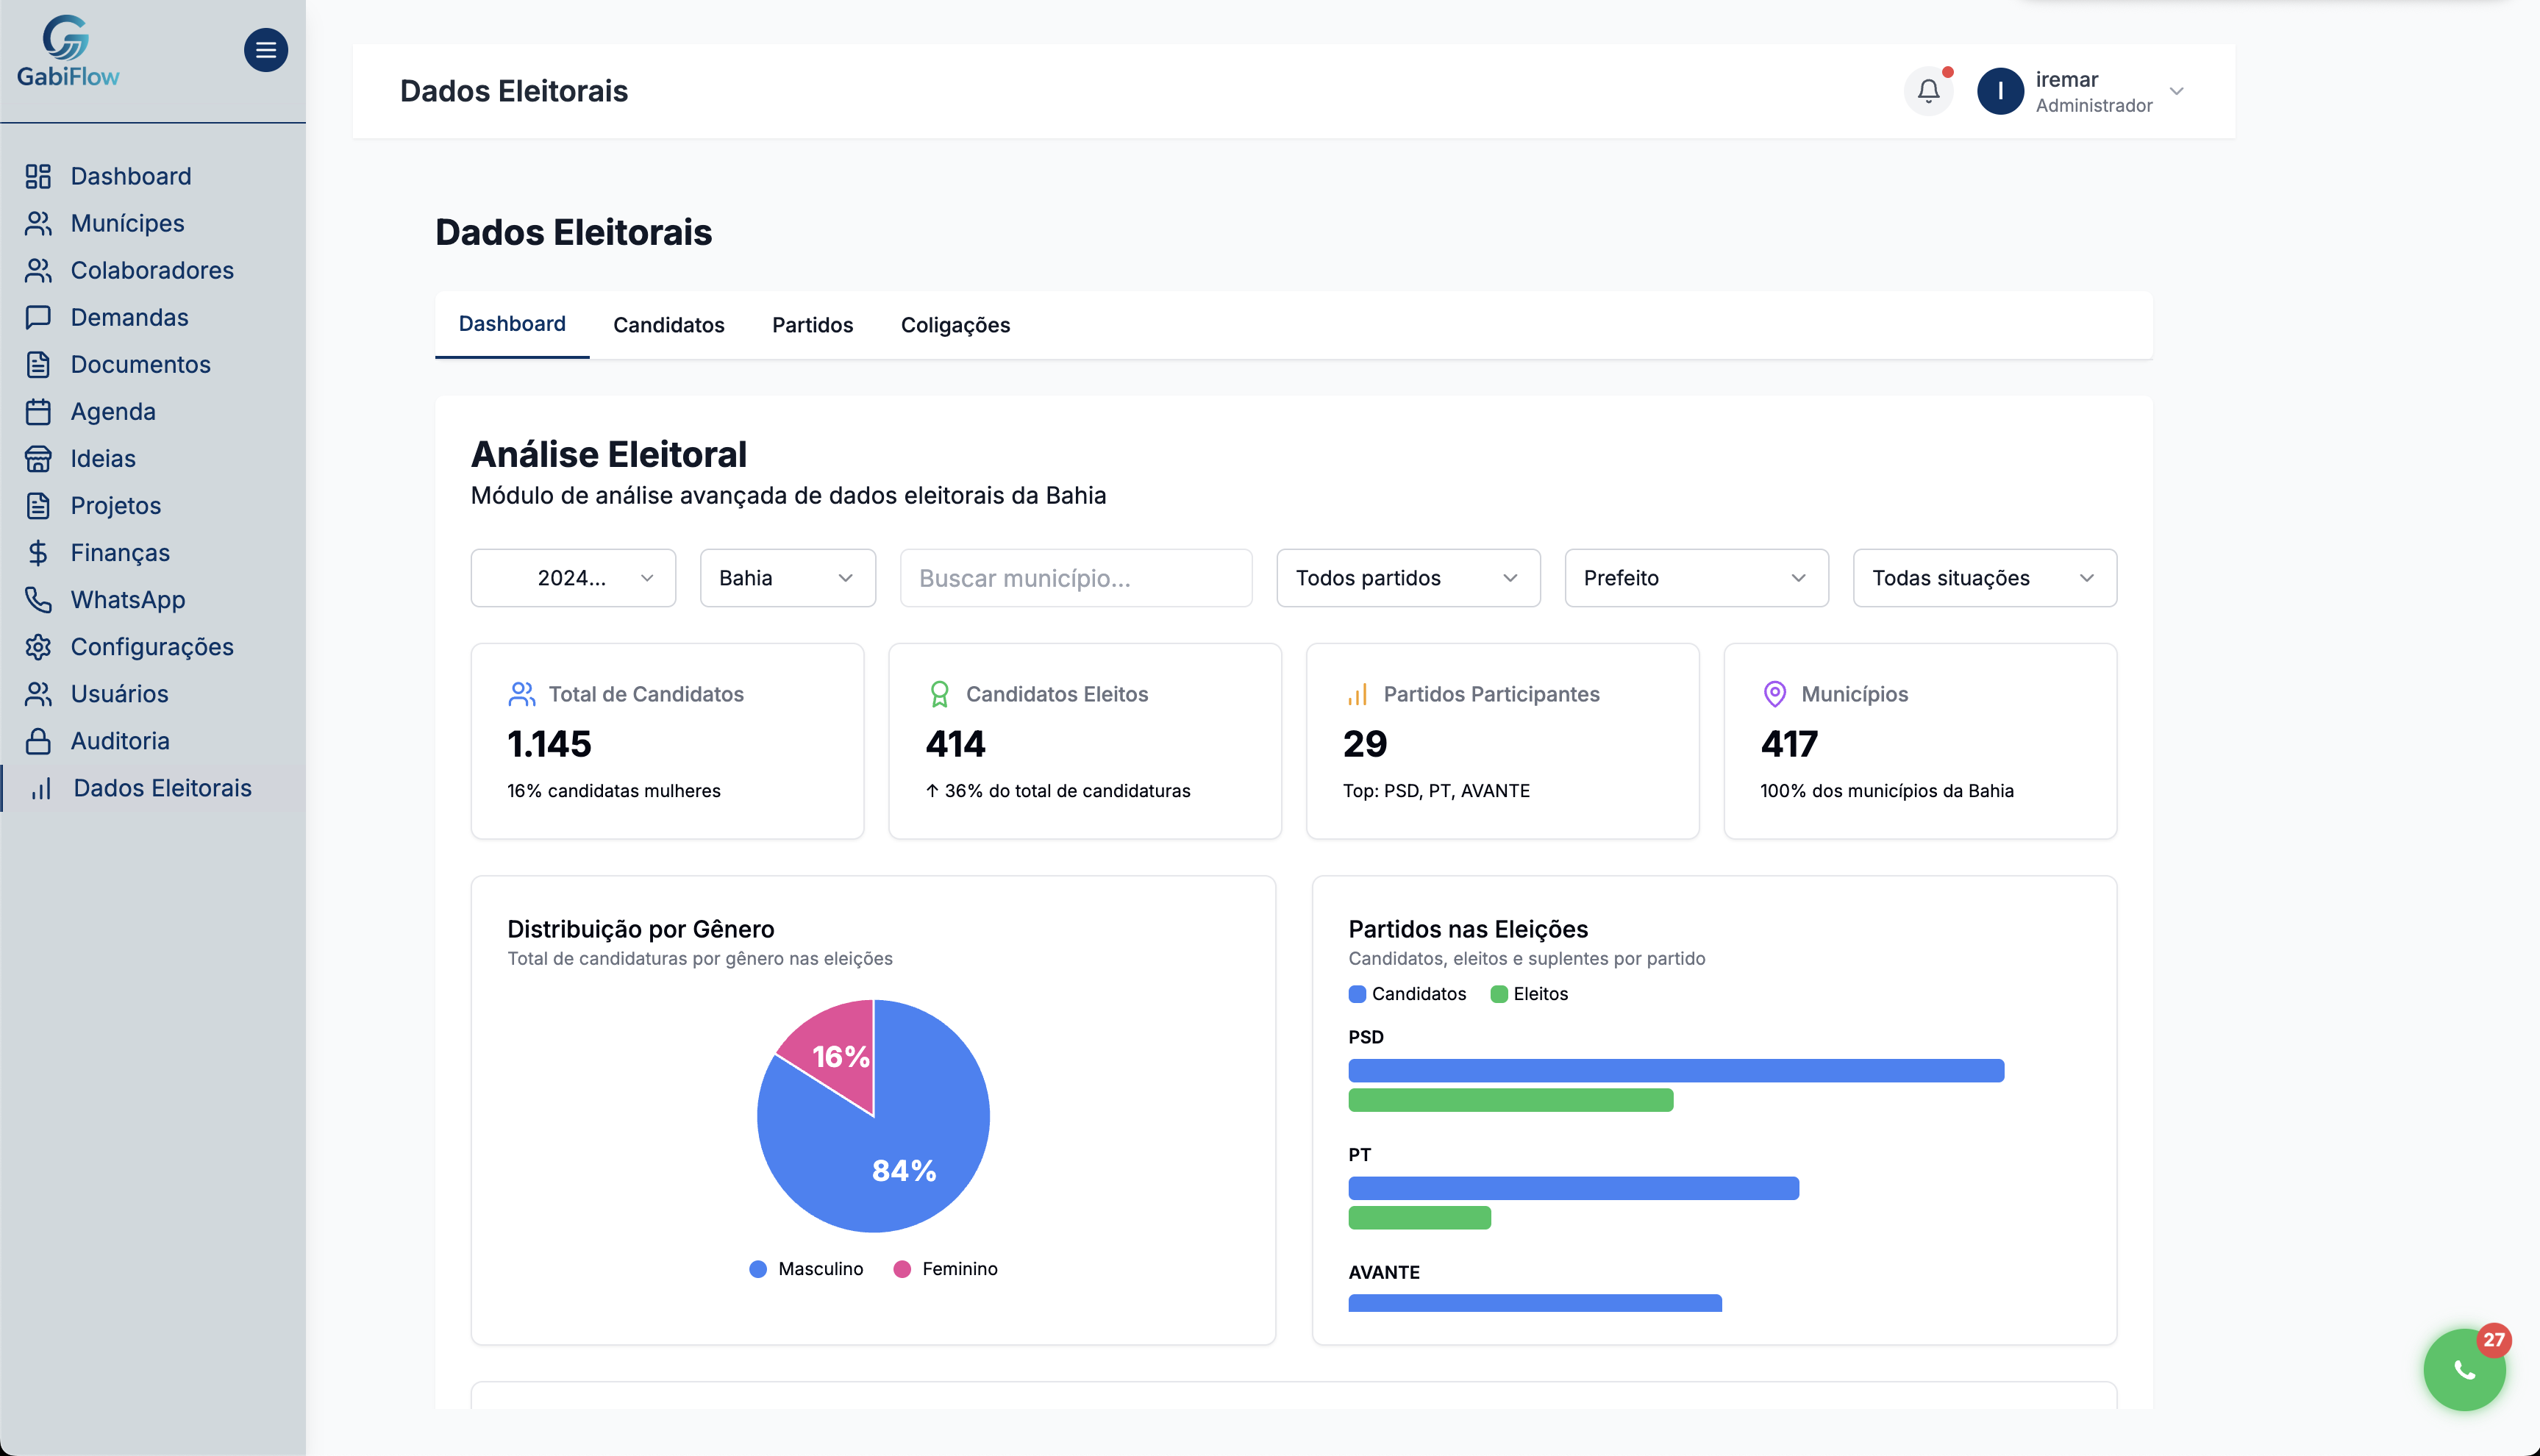Expand the 2024 year dropdown
The height and width of the screenshot is (1456, 2540).
[573, 578]
